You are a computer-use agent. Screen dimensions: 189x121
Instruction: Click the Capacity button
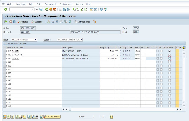click(37, 22)
